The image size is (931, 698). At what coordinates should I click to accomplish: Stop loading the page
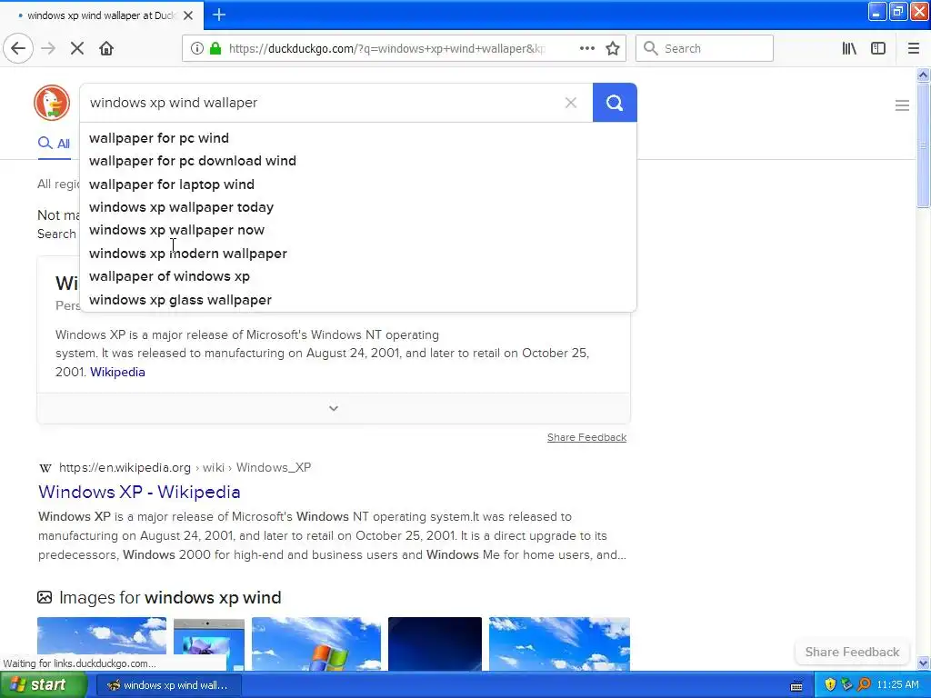coord(77,49)
